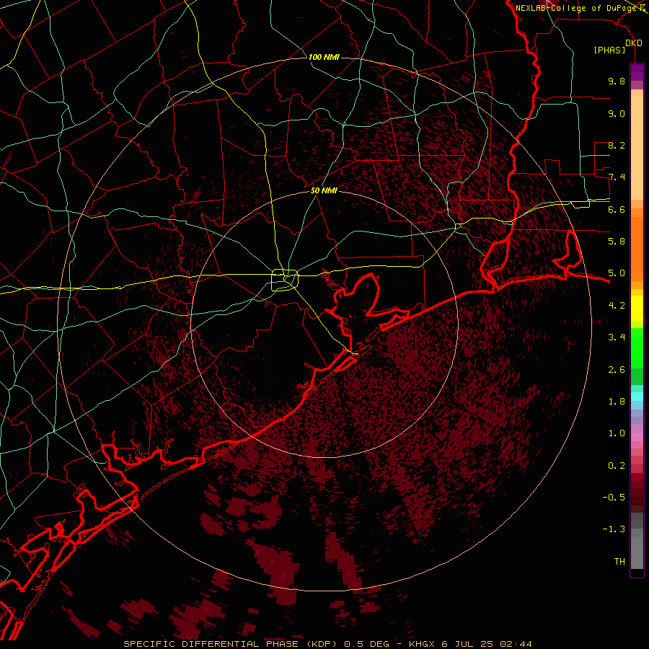
Task: Click the yellow segment of the color bar
Action: pos(637,309)
